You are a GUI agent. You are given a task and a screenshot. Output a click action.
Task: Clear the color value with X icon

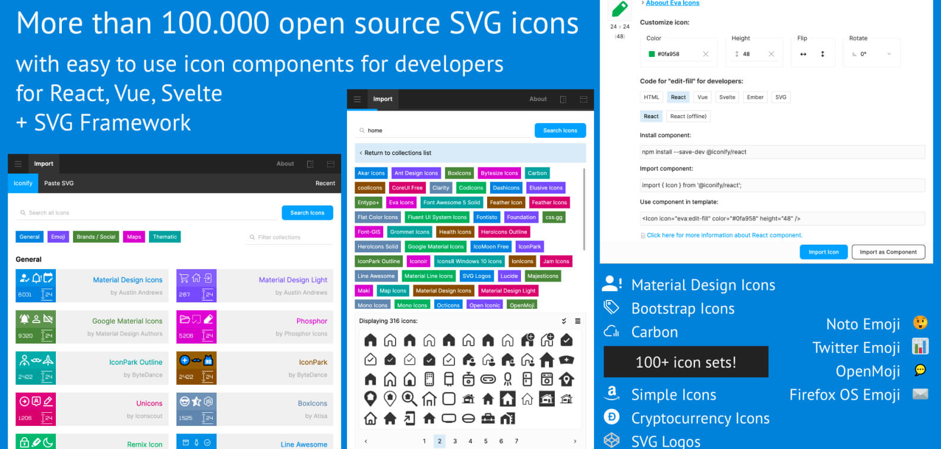click(x=706, y=54)
